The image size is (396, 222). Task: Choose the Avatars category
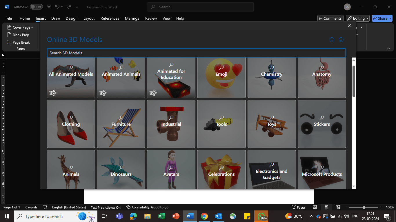(171, 169)
